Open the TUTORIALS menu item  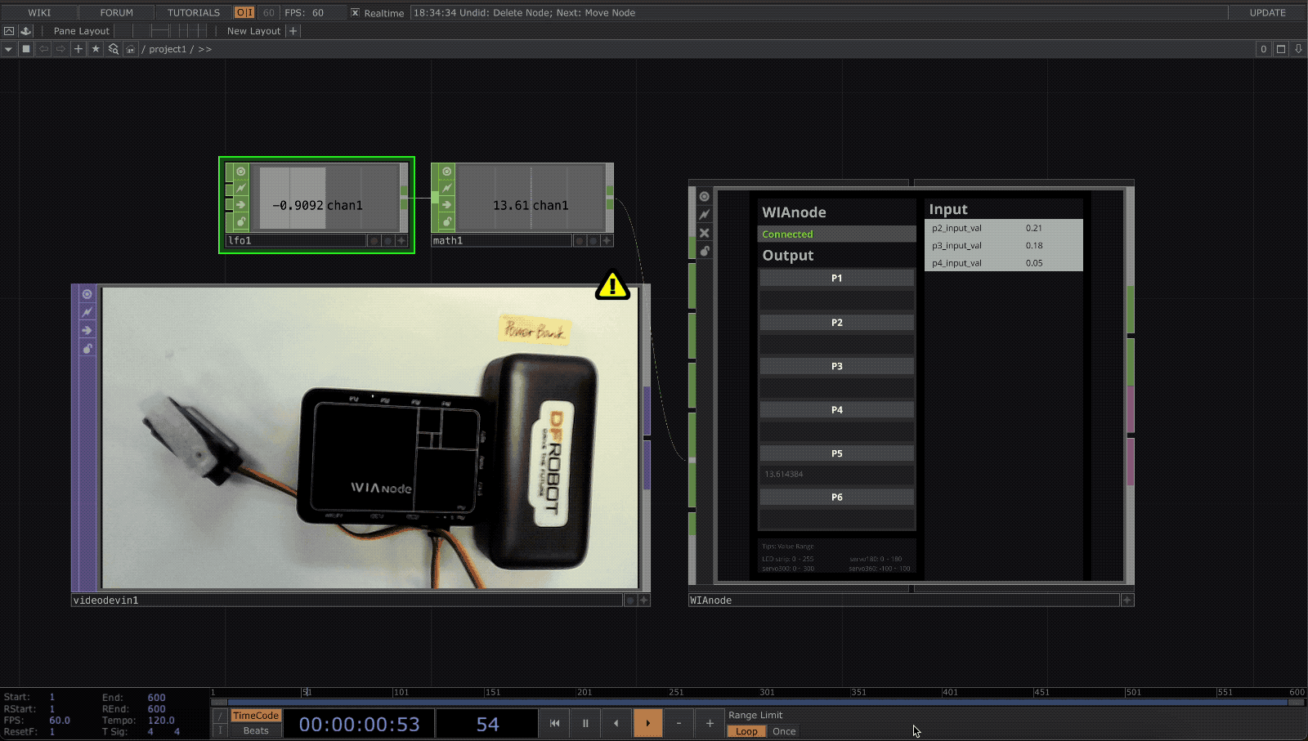click(x=193, y=13)
